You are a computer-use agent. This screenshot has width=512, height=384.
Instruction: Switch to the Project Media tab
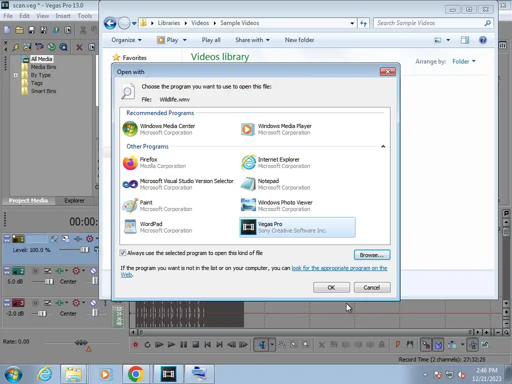28,200
